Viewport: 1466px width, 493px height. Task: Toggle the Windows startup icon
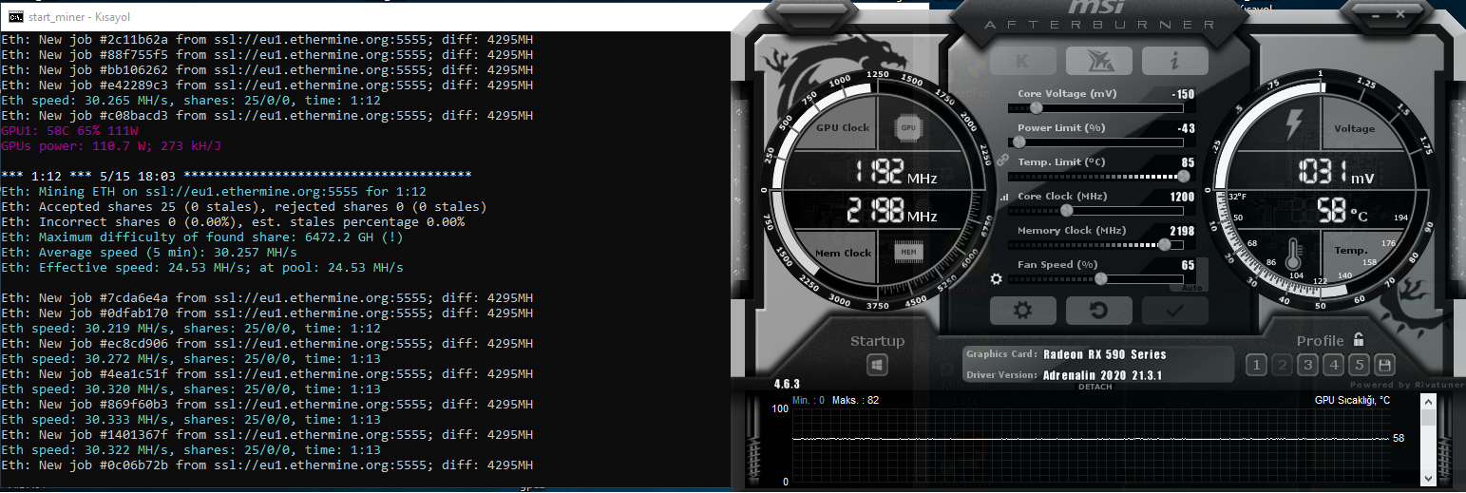point(877,365)
